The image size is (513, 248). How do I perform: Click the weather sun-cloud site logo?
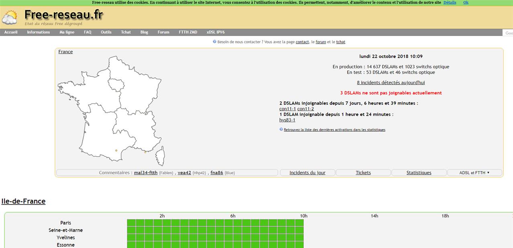point(10,18)
